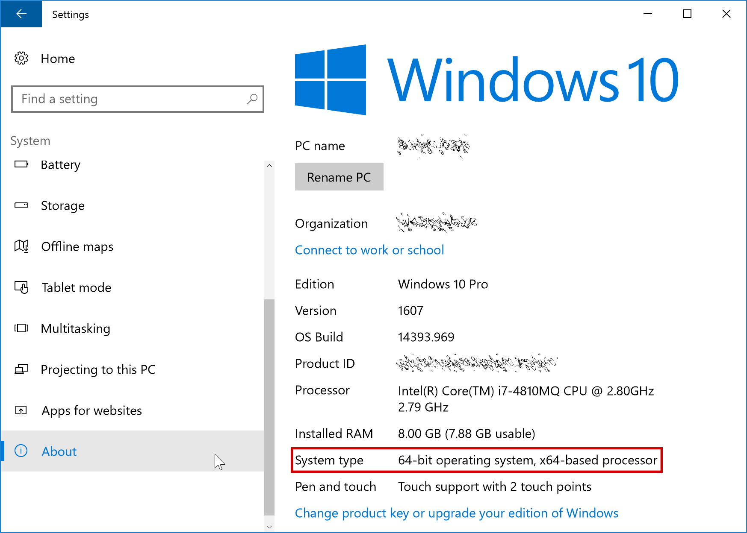Click the OS Build value 14393.969

point(426,337)
